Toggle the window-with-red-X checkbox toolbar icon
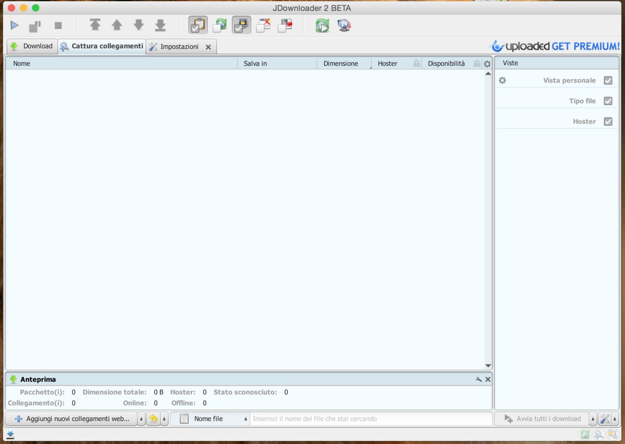This screenshot has width=625, height=444. (263, 25)
